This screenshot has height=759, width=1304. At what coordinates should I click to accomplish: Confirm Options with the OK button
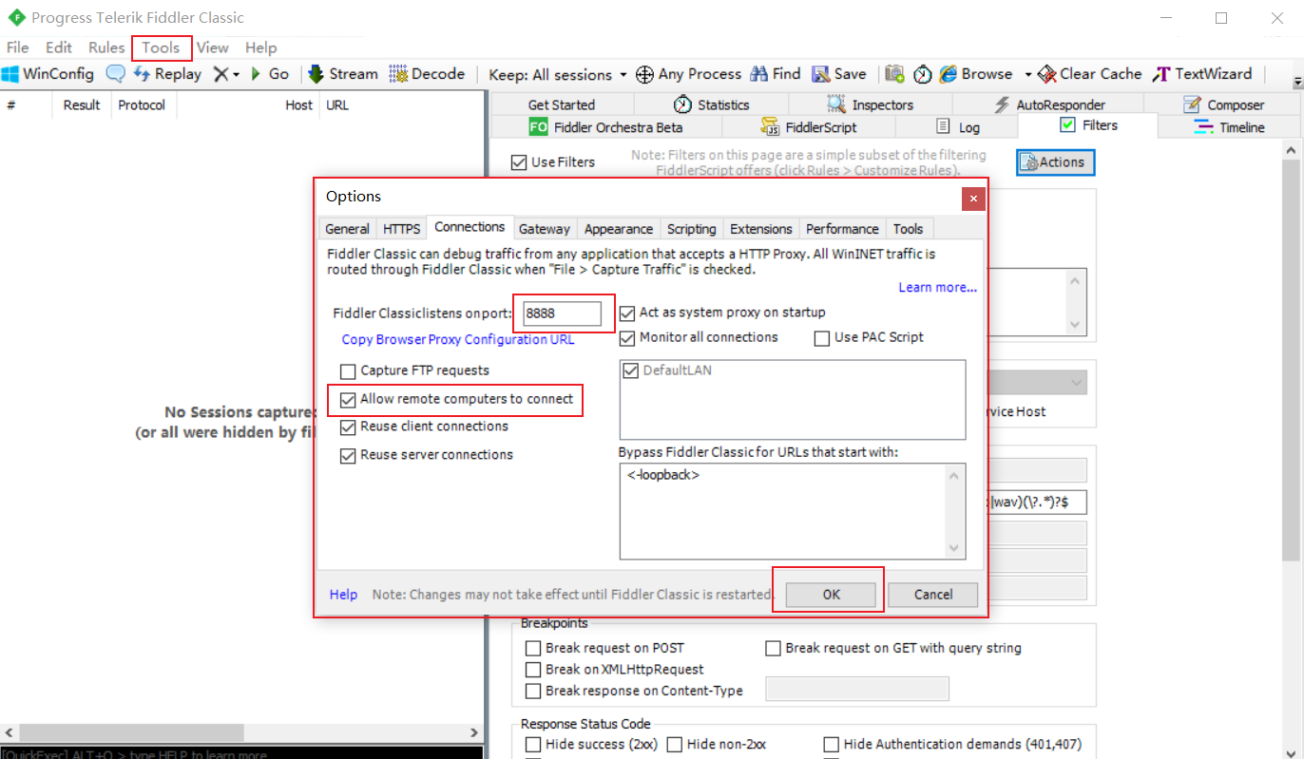coord(832,595)
